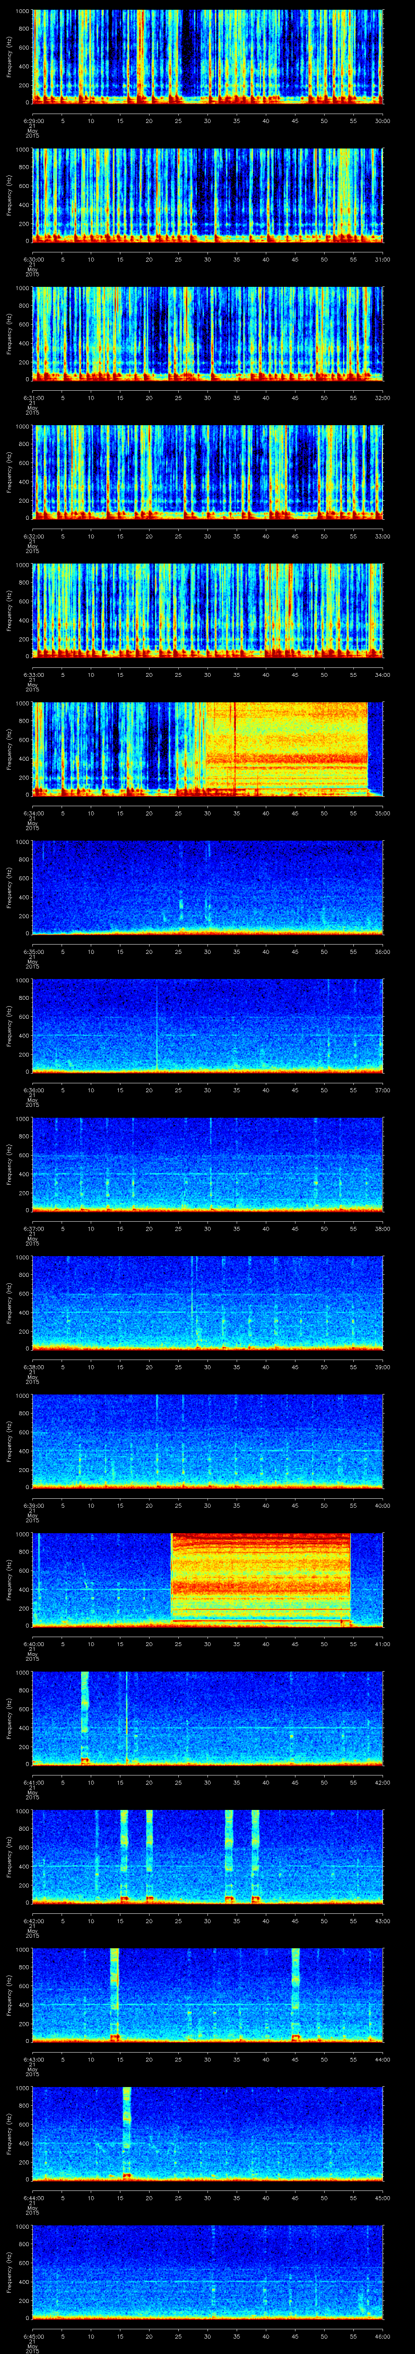Select the spectrogram panel starting at 6:29:00
Image resolution: width=415 pixels, height=2354 pixels.
208,57
